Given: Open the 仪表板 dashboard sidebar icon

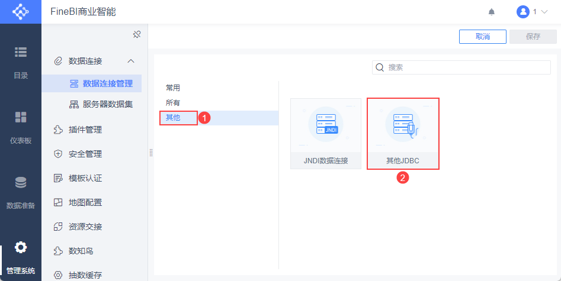Looking at the screenshot, I should (x=20, y=117).
